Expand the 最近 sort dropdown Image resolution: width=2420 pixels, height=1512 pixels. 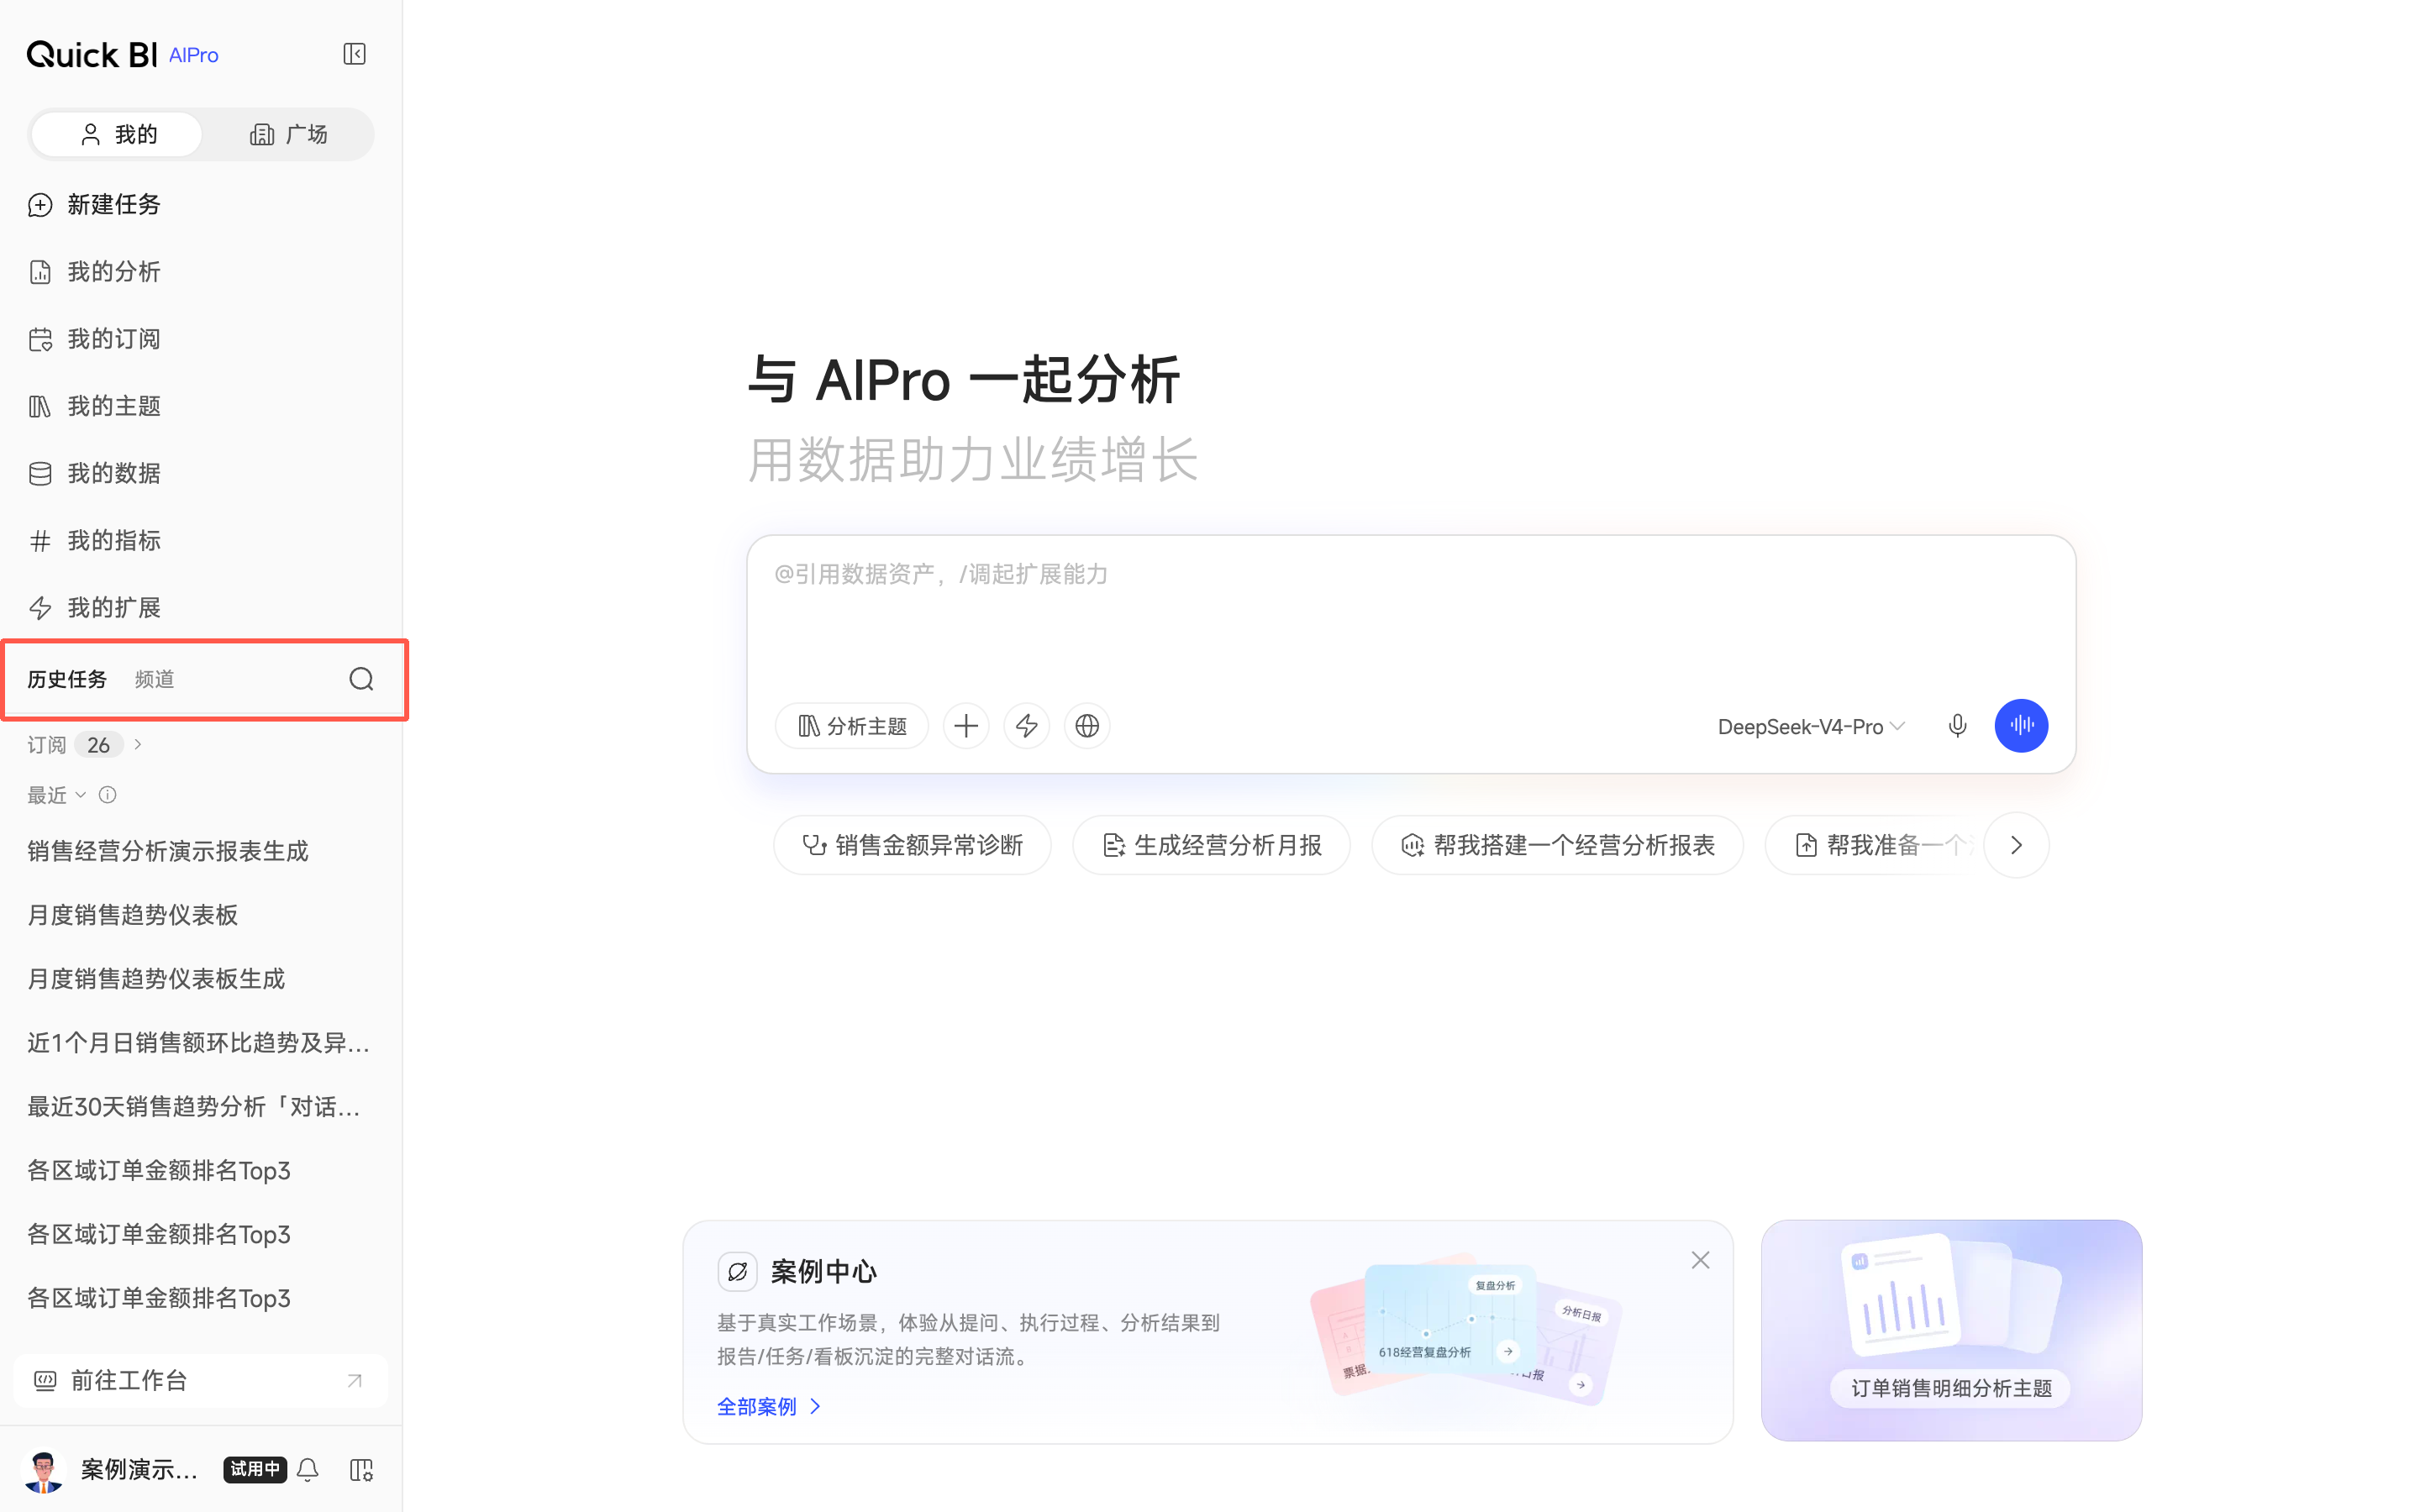[57, 795]
